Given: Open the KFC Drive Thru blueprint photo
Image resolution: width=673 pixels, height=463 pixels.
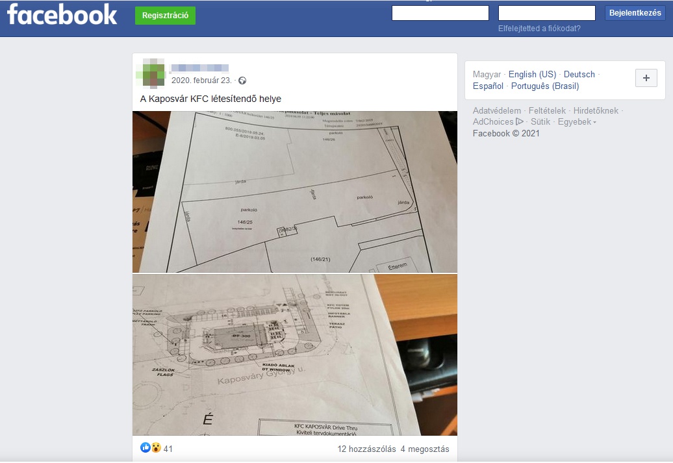Looking at the screenshot, I should [x=295, y=355].
